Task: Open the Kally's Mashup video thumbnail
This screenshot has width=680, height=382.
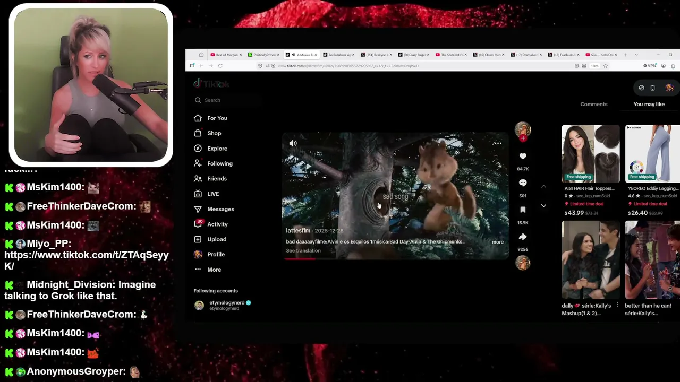Action: (x=590, y=260)
